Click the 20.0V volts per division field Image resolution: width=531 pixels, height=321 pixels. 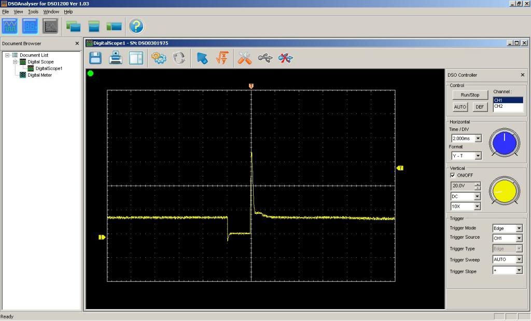click(463, 186)
